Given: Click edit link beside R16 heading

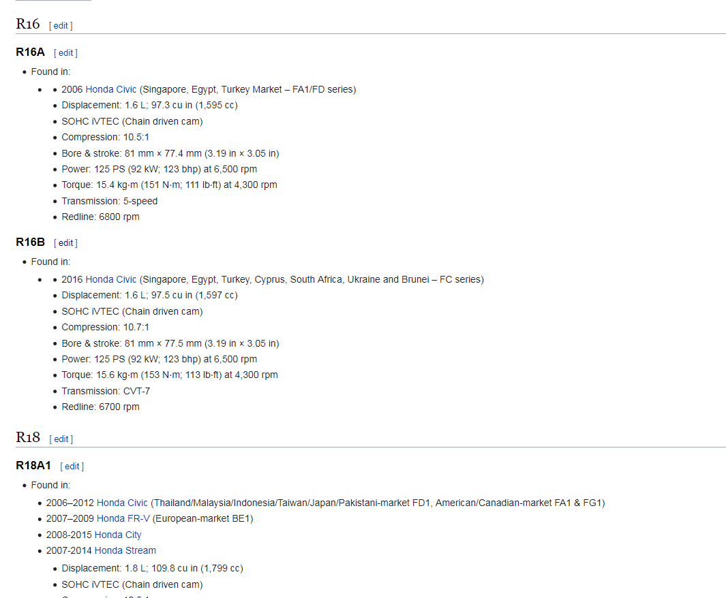Looking at the screenshot, I should coord(61,25).
